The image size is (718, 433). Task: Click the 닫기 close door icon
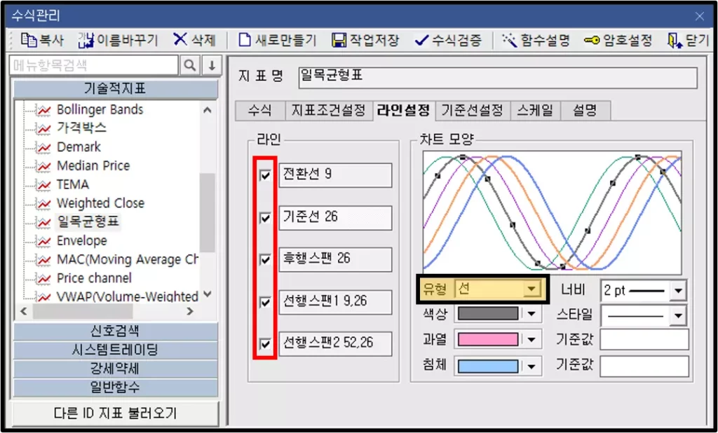pyautogui.click(x=674, y=40)
